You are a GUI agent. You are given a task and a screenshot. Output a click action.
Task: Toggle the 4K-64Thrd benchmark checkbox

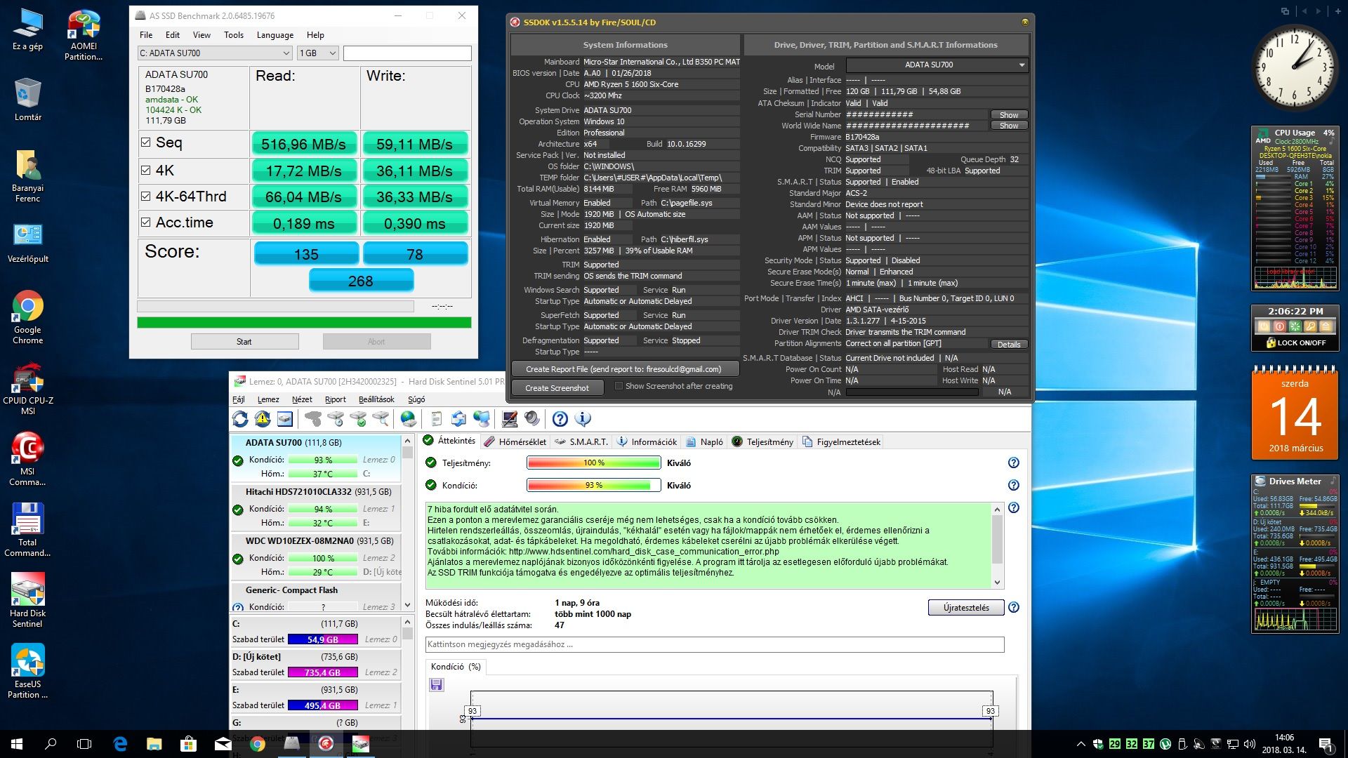click(146, 197)
